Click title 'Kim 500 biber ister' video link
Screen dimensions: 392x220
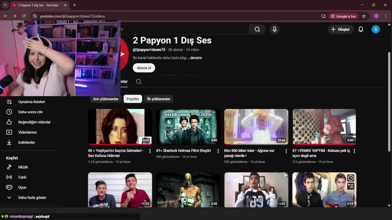click(x=249, y=153)
